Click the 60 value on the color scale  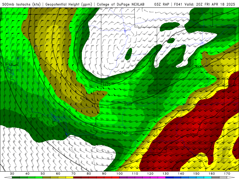click(x=58, y=174)
